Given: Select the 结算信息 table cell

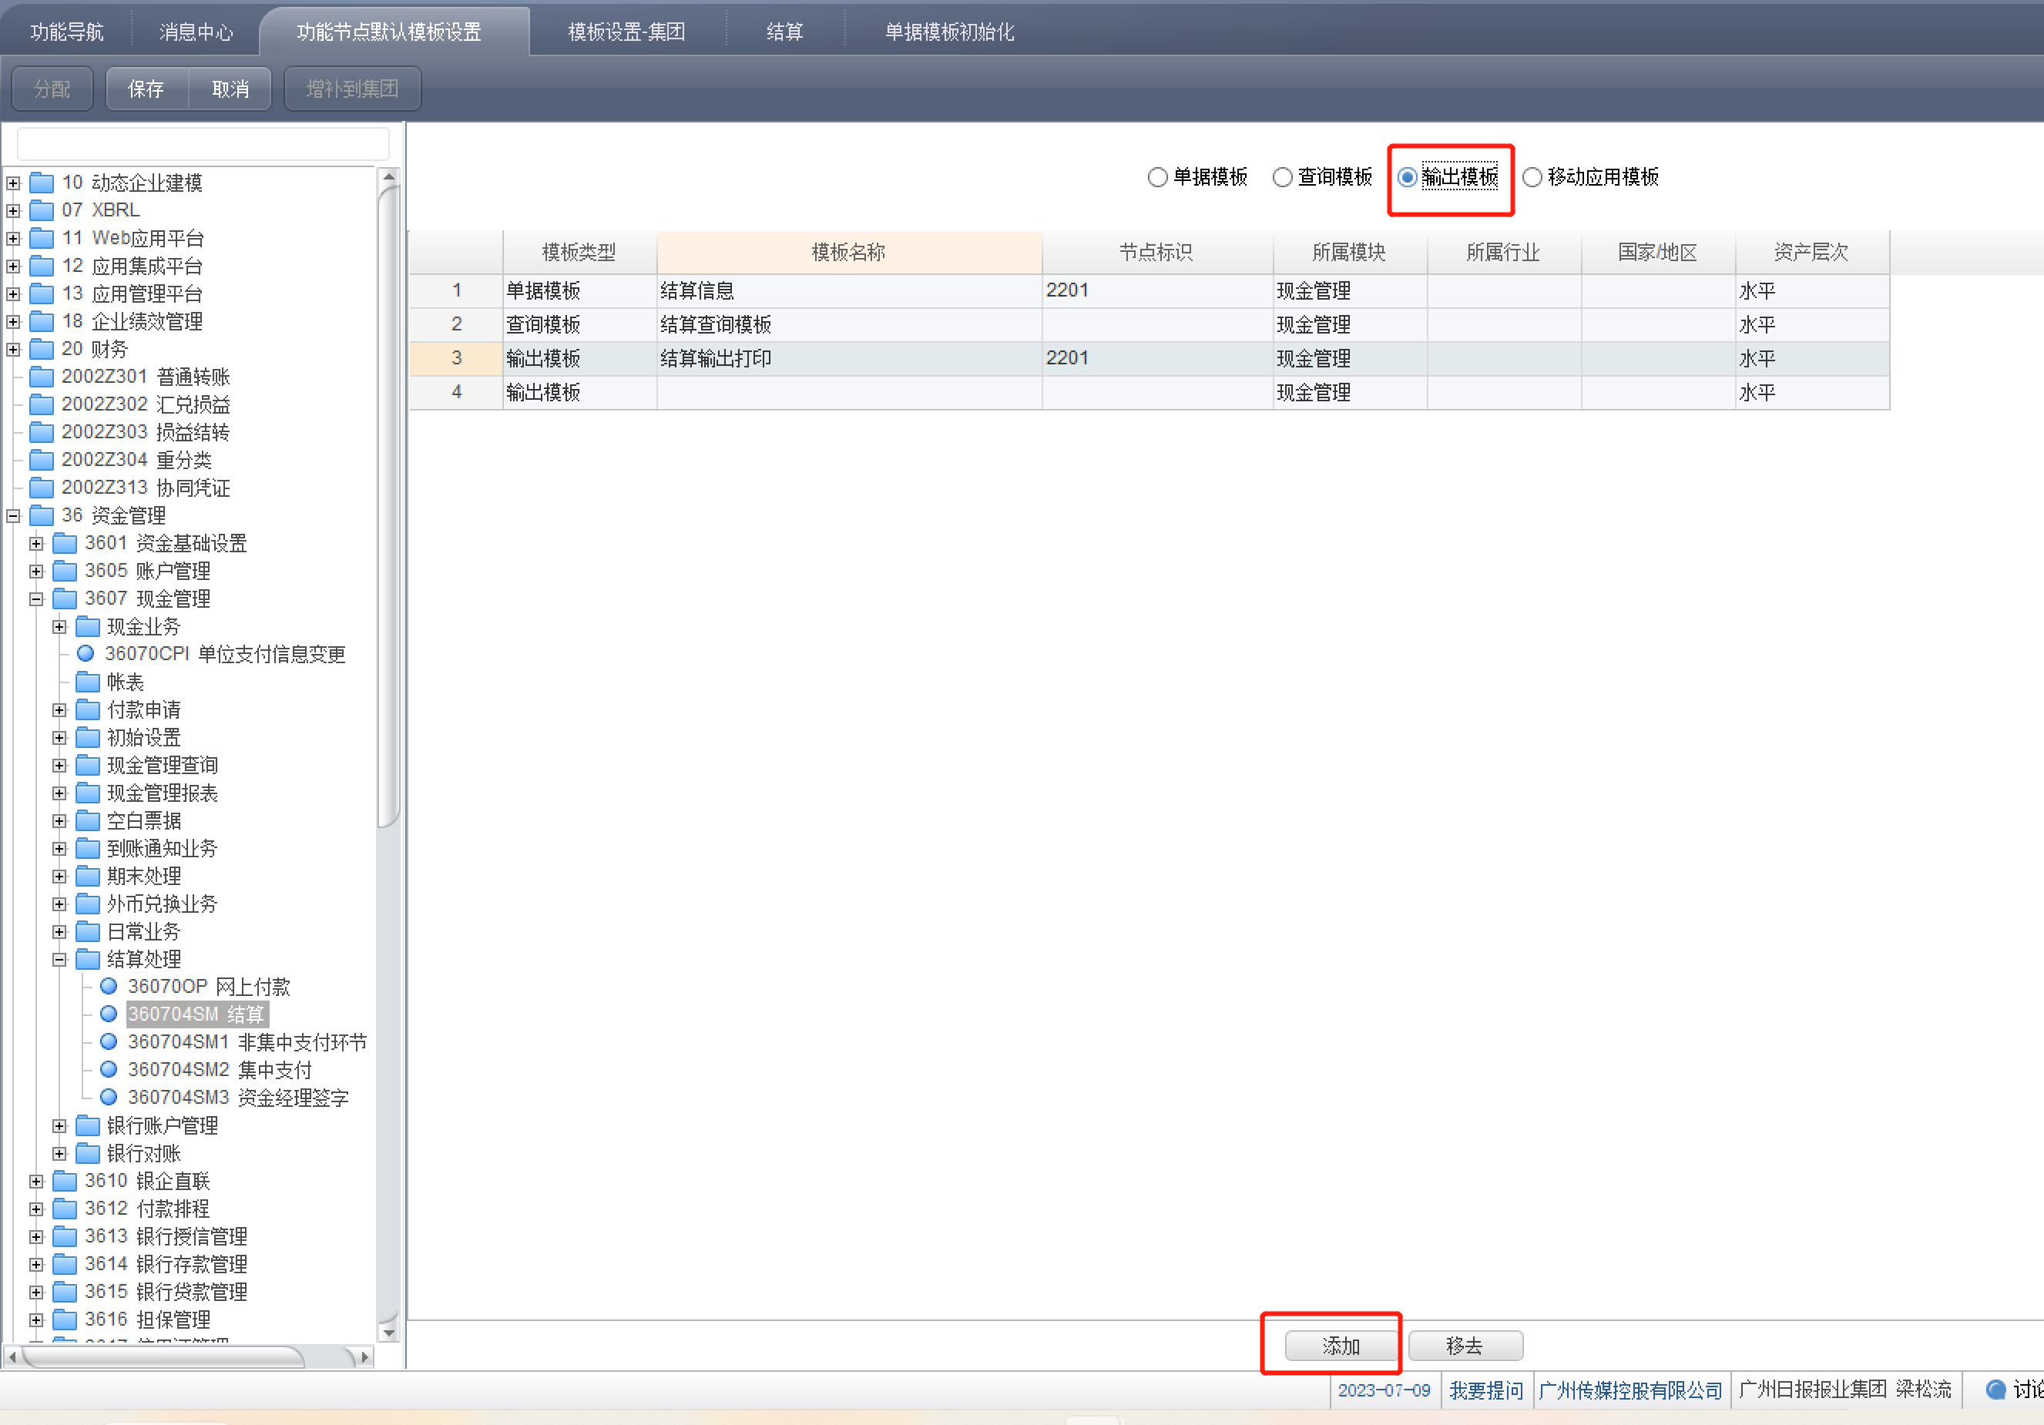Looking at the screenshot, I should (x=849, y=291).
